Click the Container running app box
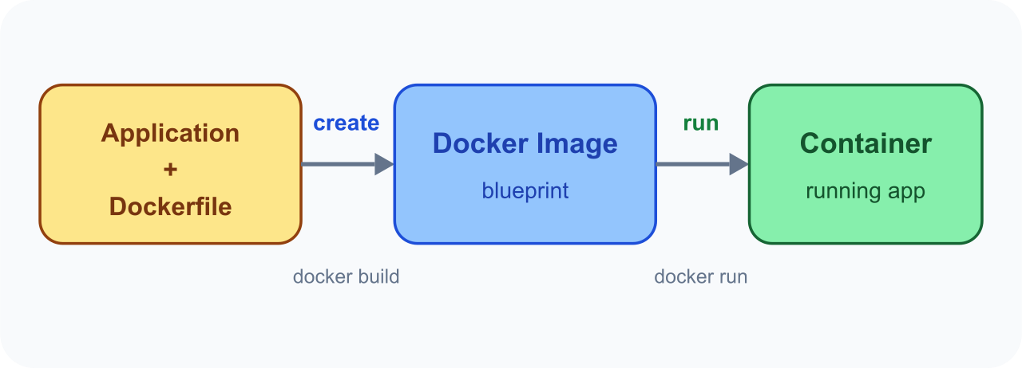 point(866,164)
